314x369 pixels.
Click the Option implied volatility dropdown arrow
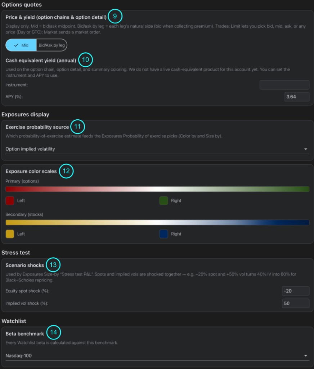point(305,149)
